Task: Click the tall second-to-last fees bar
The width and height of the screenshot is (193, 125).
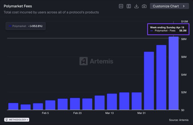Action: [161, 77]
